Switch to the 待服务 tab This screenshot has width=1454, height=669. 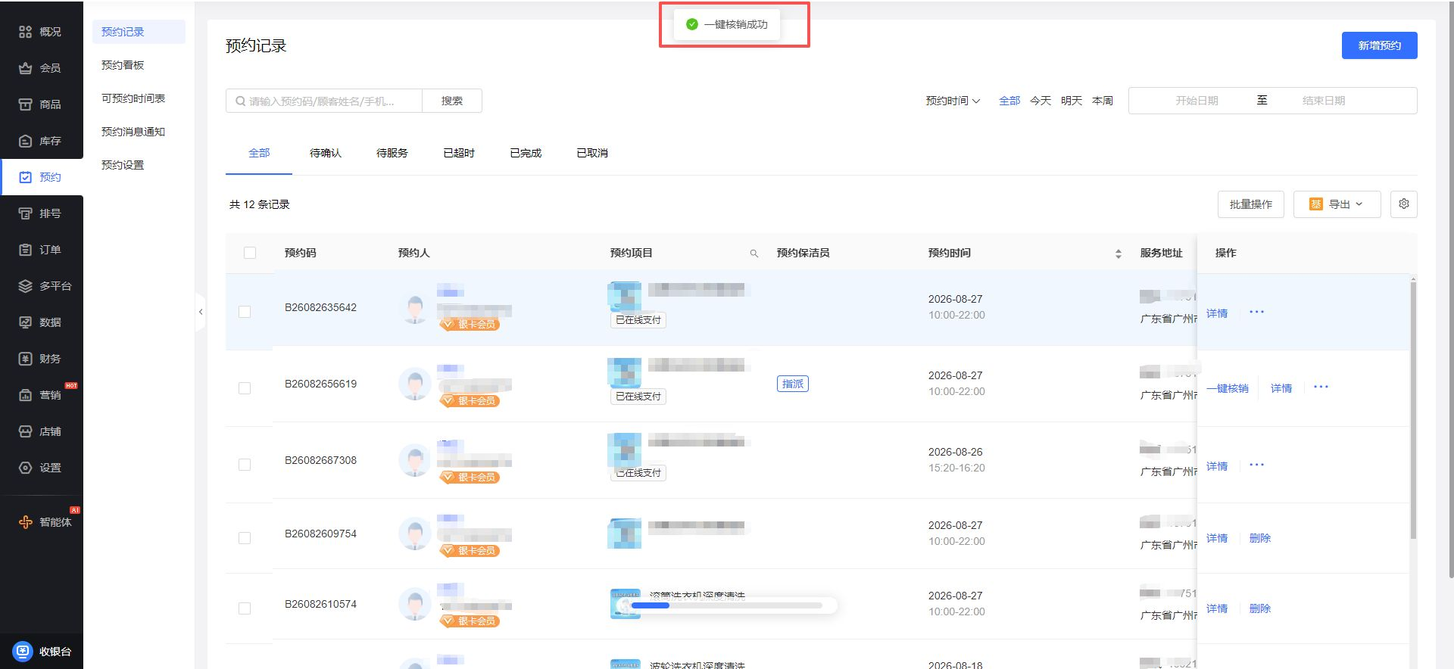point(392,153)
